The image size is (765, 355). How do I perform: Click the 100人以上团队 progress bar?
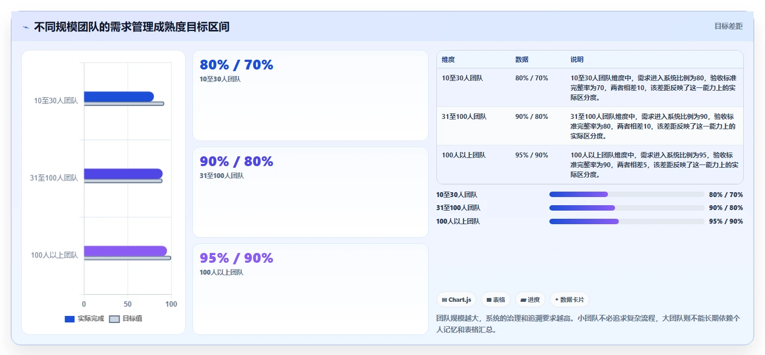click(626, 221)
